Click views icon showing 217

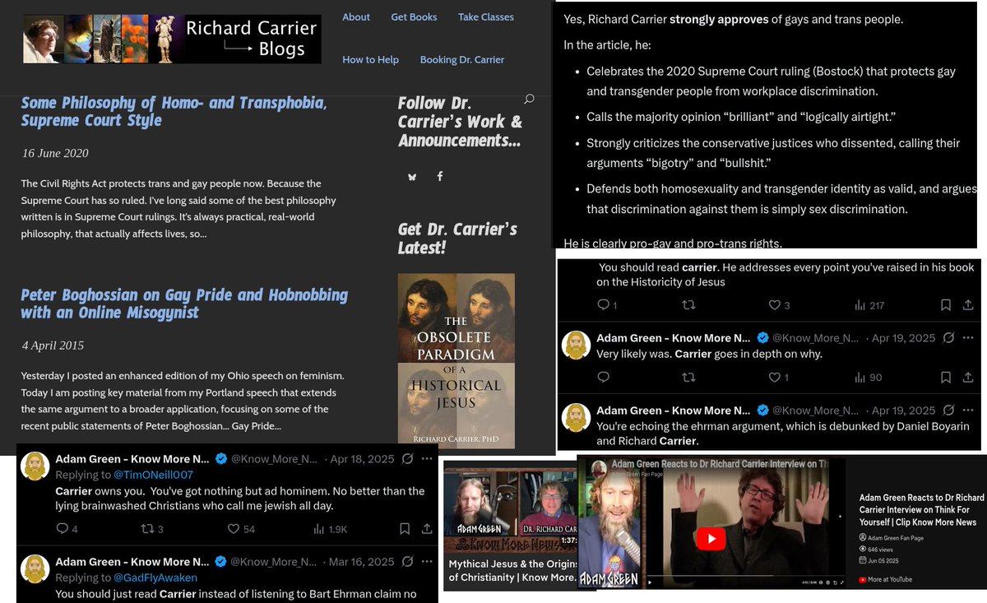860,305
